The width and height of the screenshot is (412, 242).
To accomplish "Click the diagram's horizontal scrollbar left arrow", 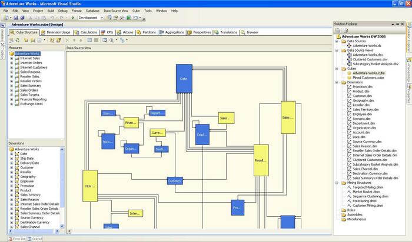I will point(69,231).
